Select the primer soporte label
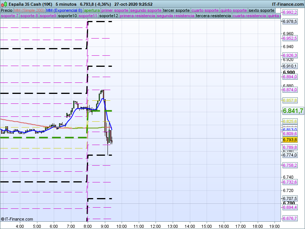305x229 pixels. click(x=115, y=10)
